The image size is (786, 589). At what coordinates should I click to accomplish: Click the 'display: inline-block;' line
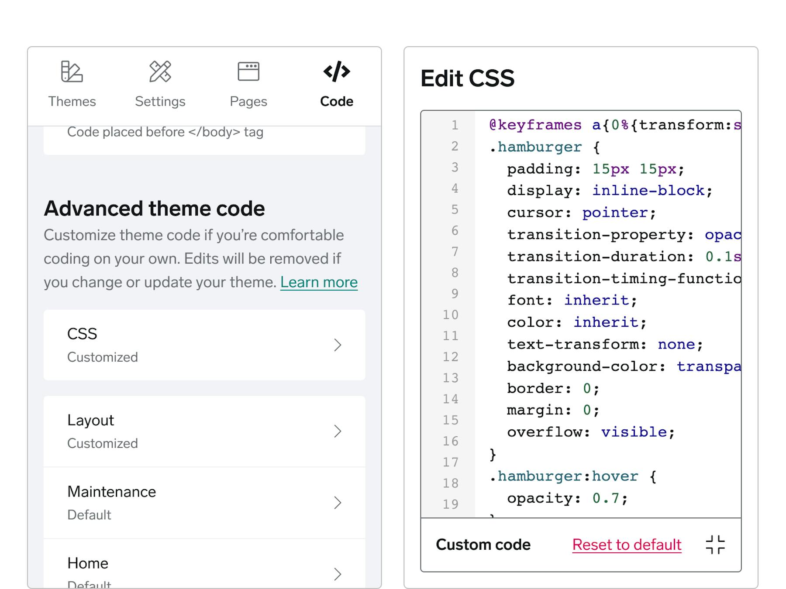[x=610, y=191]
